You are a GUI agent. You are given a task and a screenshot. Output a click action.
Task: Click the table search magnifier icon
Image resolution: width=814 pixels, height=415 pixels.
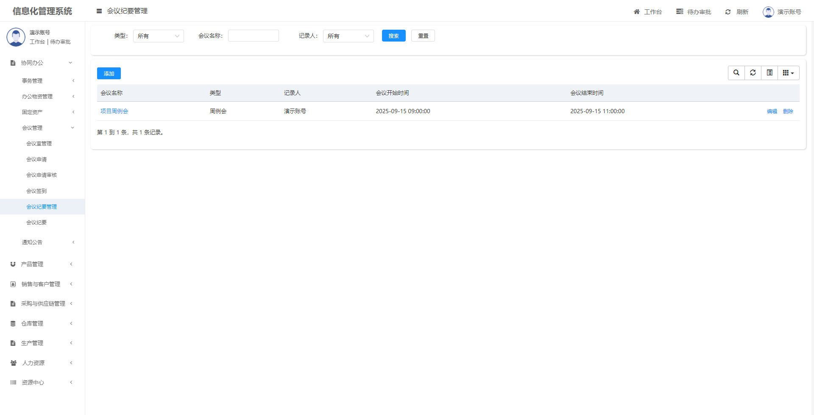pos(736,73)
